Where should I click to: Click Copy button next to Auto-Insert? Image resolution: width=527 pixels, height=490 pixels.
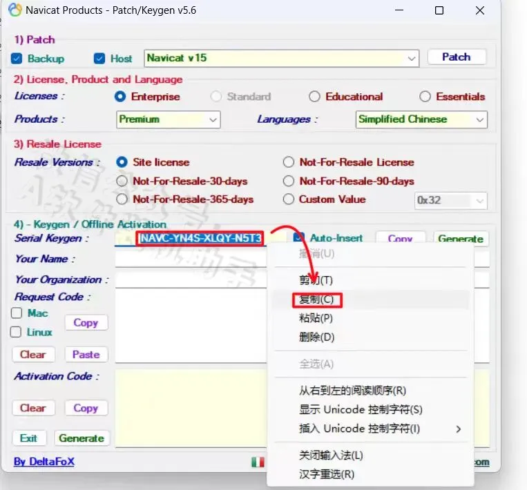point(401,238)
